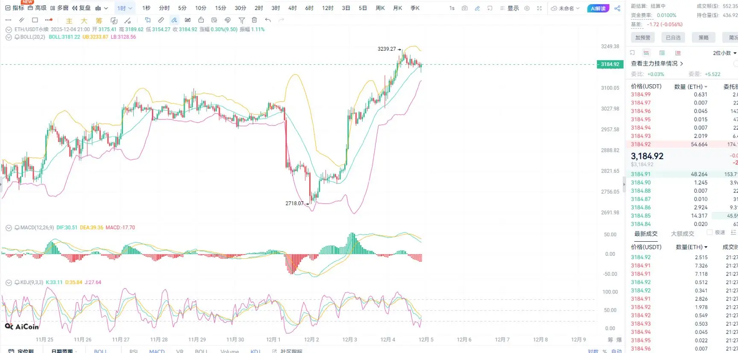The height and width of the screenshot is (353, 738).
Task: Enable the 极速 fast mode checkbox
Action: click(710, 232)
